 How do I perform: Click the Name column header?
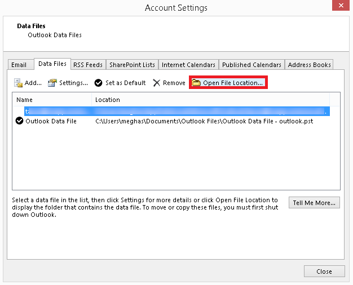click(52, 100)
